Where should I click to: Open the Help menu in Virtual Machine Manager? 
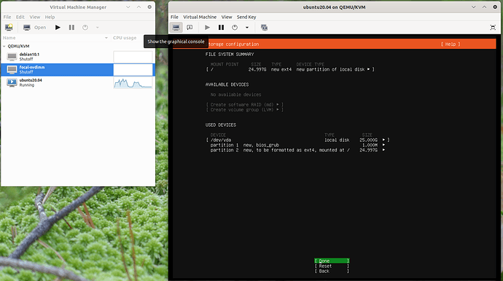50,17
